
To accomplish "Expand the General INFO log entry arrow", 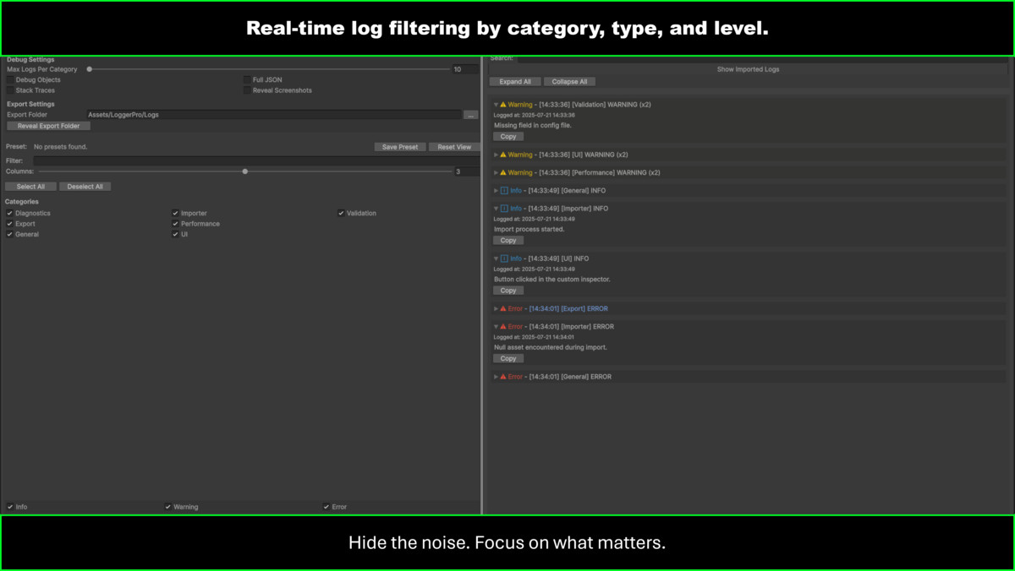I will coord(497,191).
